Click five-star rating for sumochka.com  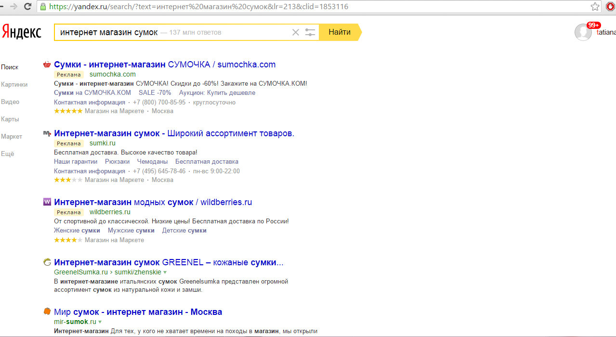[x=68, y=111]
